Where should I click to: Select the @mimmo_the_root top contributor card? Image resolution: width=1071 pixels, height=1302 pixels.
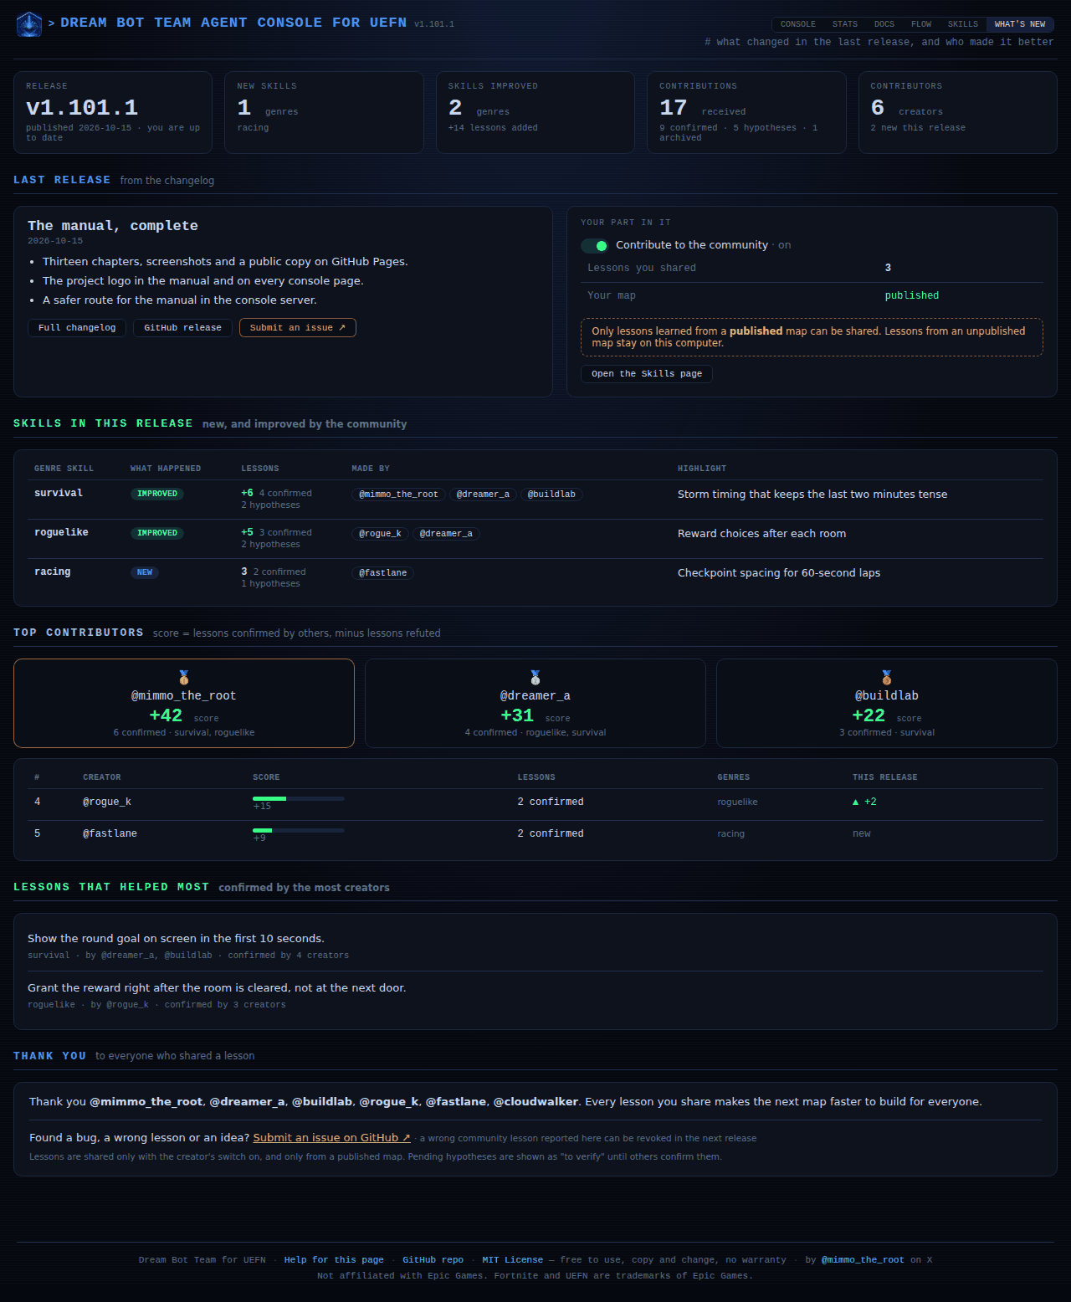click(x=184, y=703)
